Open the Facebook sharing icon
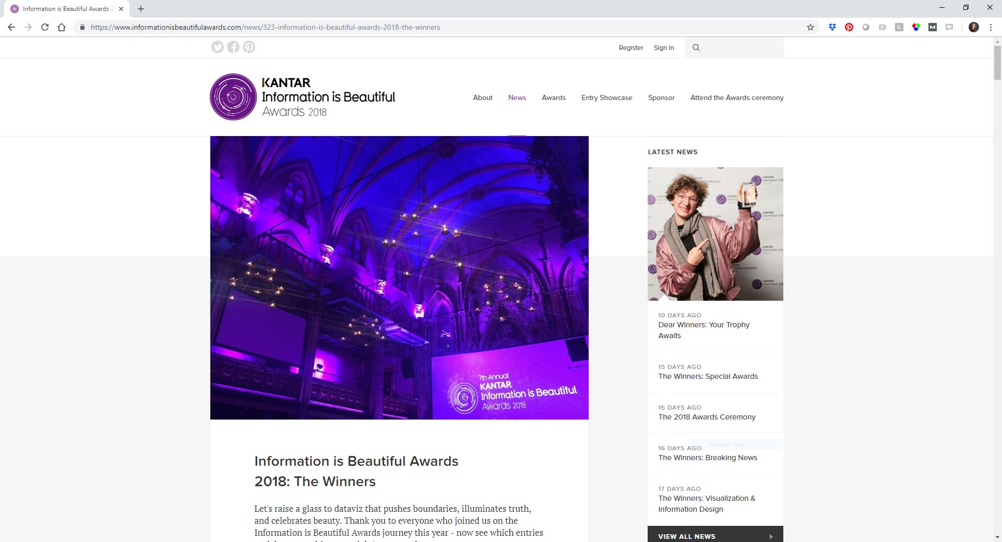 tap(233, 47)
